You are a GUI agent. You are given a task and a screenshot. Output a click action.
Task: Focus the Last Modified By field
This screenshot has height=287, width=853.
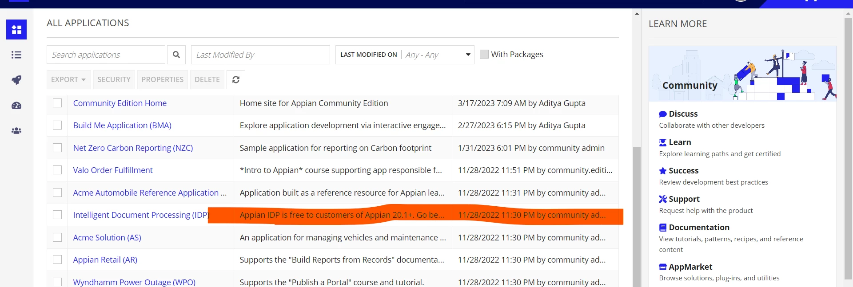click(x=260, y=55)
